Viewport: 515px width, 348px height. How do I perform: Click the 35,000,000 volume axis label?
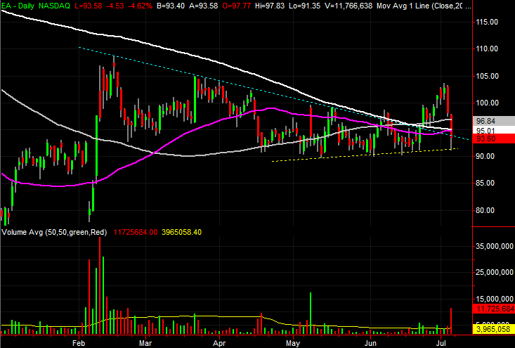(495, 246)
